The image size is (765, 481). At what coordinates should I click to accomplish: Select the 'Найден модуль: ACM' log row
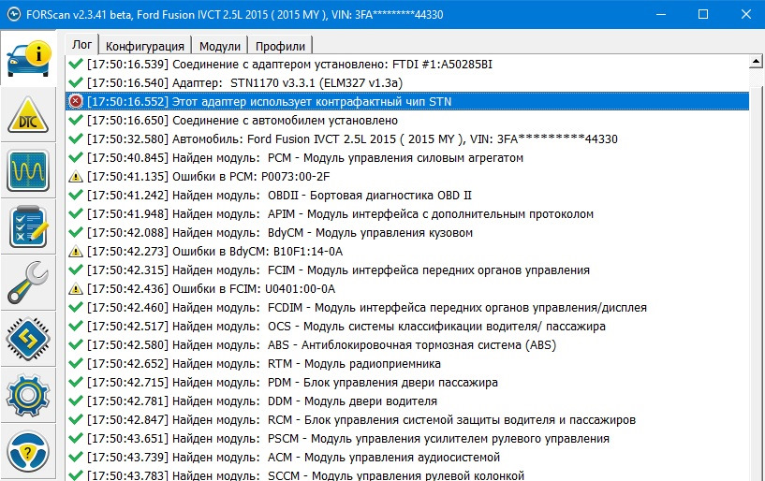[x=407, y=457]
